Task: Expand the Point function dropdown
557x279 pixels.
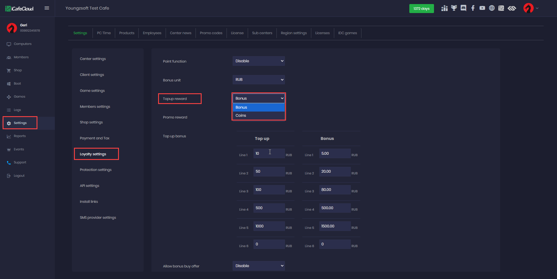Action: pos(258,61)
